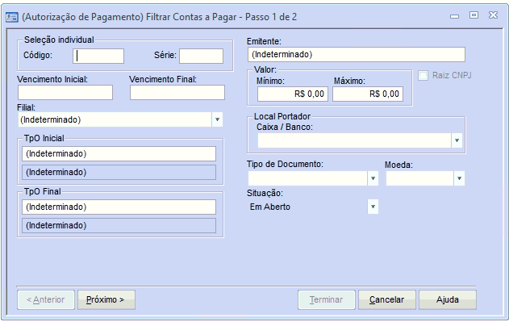Click the Seleção individual group label
This screenshot has width=509, height=322.
pyautogui.click(x=59, y=40)
